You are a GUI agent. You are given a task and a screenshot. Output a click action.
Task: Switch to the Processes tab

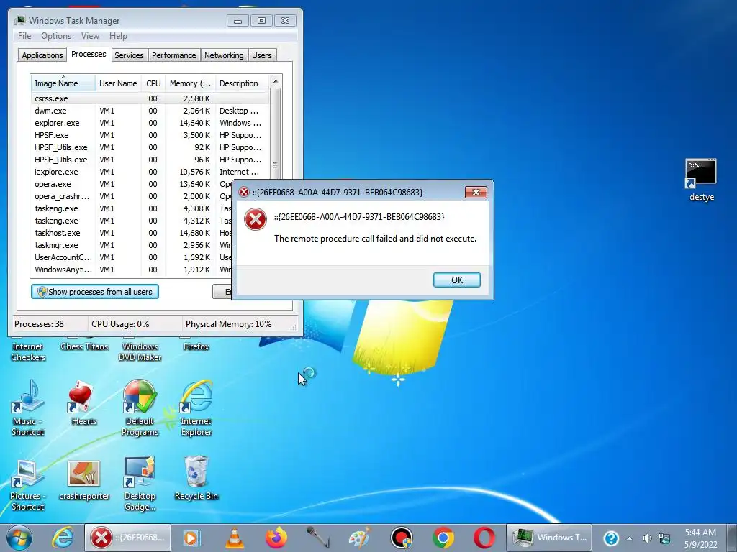point(89,54)
